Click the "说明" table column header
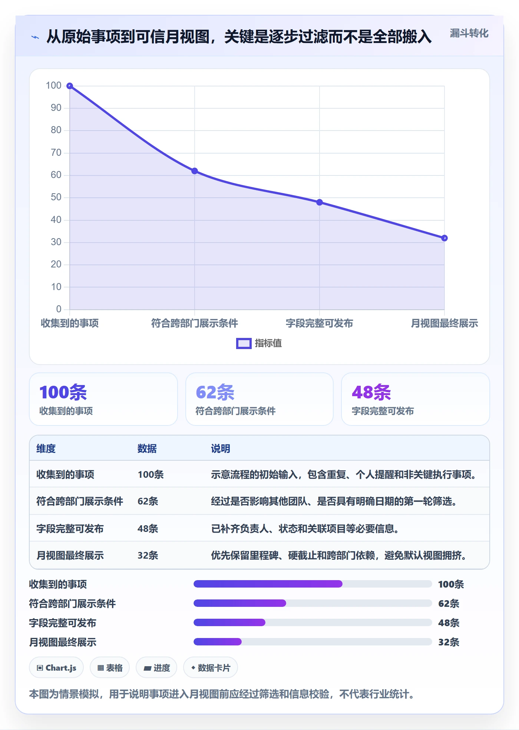The height and width of the screenshot is (730, 519). 221,448
